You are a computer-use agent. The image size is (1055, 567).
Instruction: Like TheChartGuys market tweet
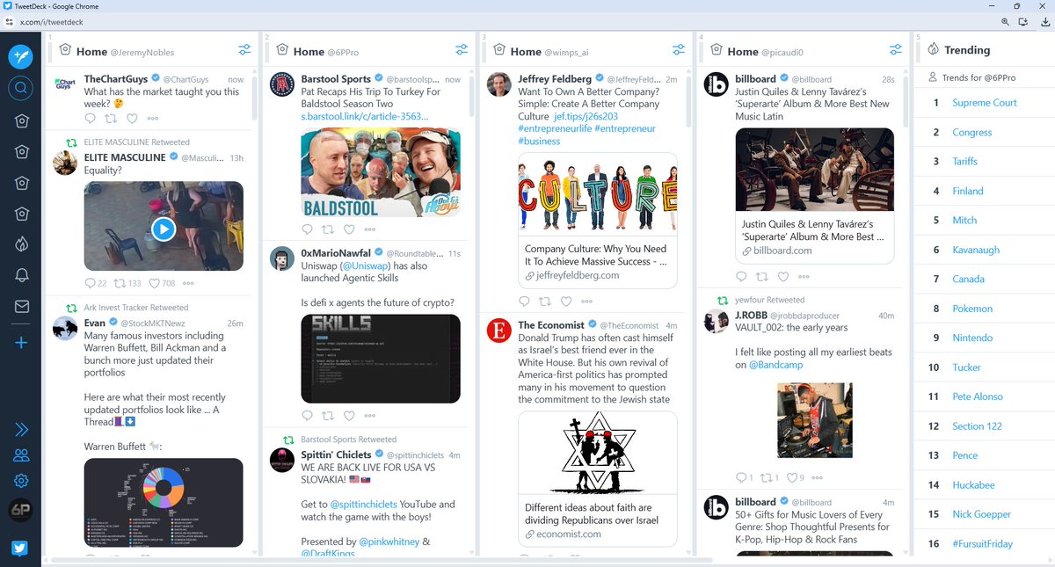[132, 117]
